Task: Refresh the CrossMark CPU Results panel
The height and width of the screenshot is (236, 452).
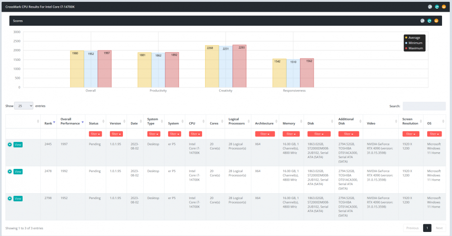Action: tap(437, 7)
